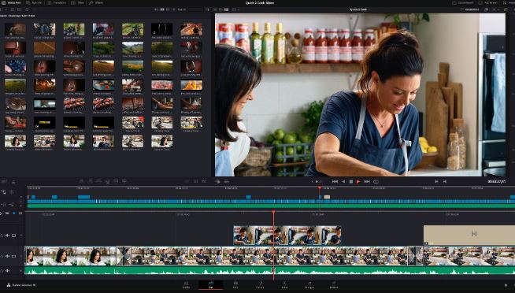The width and height of the screenshot is (515, 293).
Task: Click the Ripple Overwrite edit icon
Action: 98,181
